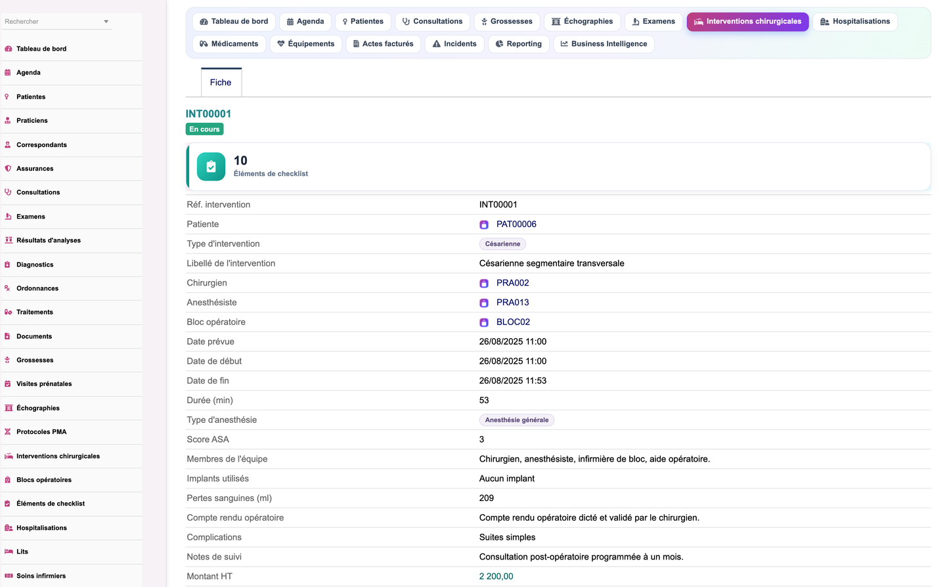Viewport: 949px width, 587px height.
Task: Switch to the Hospitalisations top menu item
Action: tap(855, 22)
